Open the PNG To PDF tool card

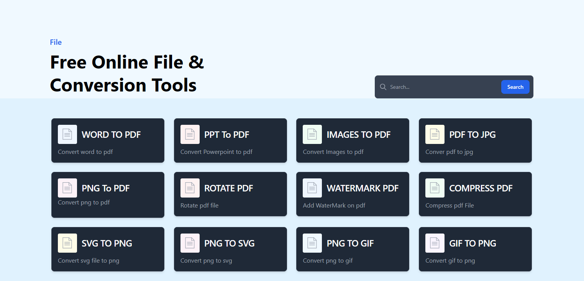108,195
